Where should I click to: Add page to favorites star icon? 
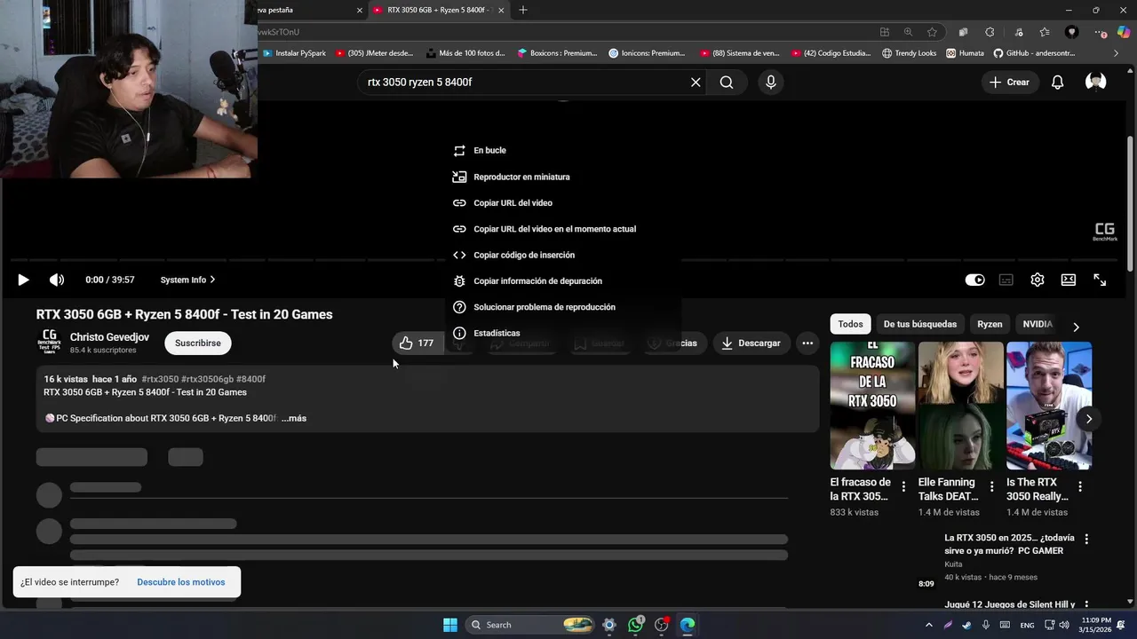click(x=932, y=32)
